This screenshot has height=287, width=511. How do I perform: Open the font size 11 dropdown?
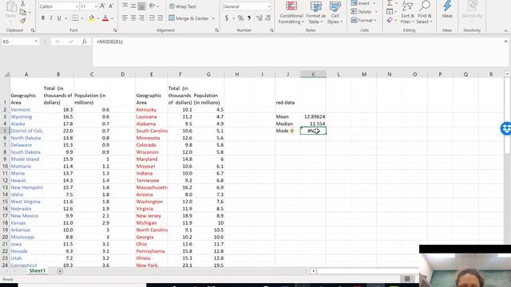click(96, 6)
